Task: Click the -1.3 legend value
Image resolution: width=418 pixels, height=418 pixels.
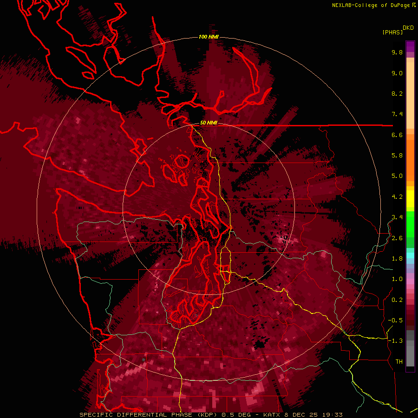Action: coord(395,341)
